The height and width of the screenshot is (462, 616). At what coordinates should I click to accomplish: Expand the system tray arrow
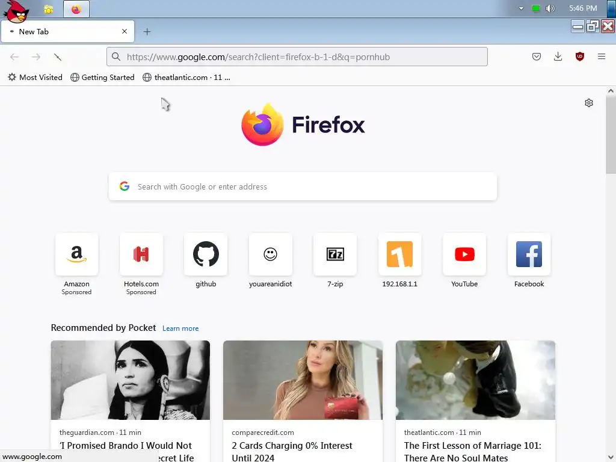521,8
